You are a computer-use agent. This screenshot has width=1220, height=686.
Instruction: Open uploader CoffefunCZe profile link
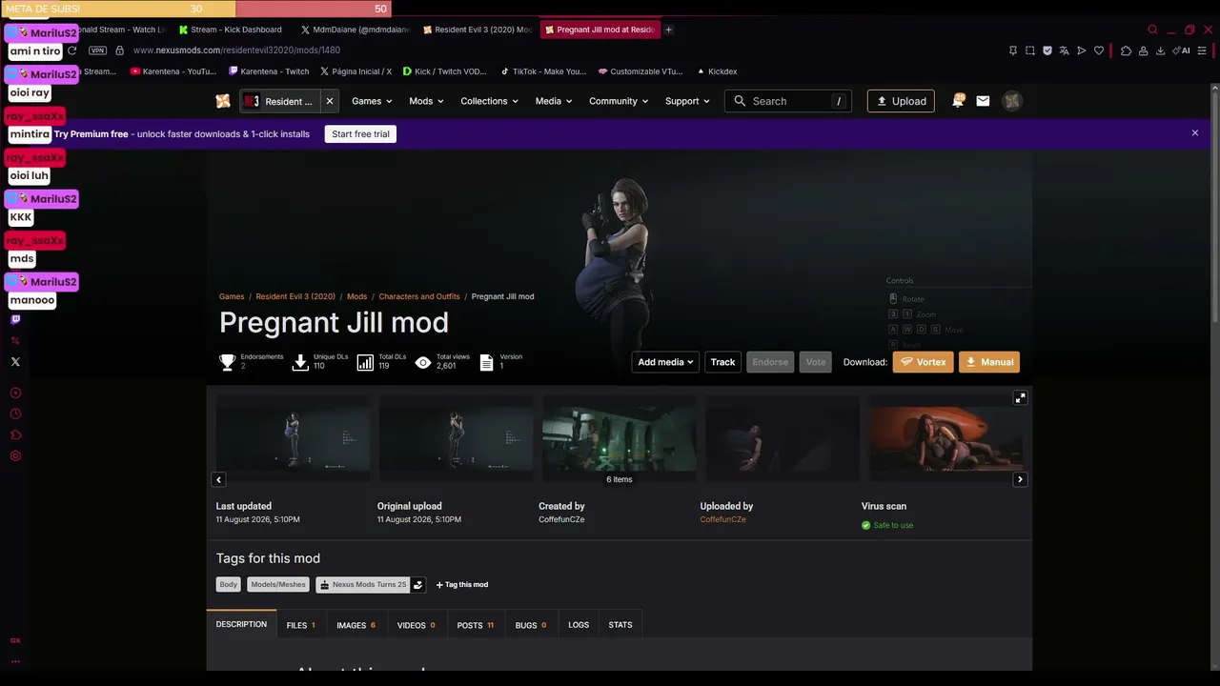point(722,519)
